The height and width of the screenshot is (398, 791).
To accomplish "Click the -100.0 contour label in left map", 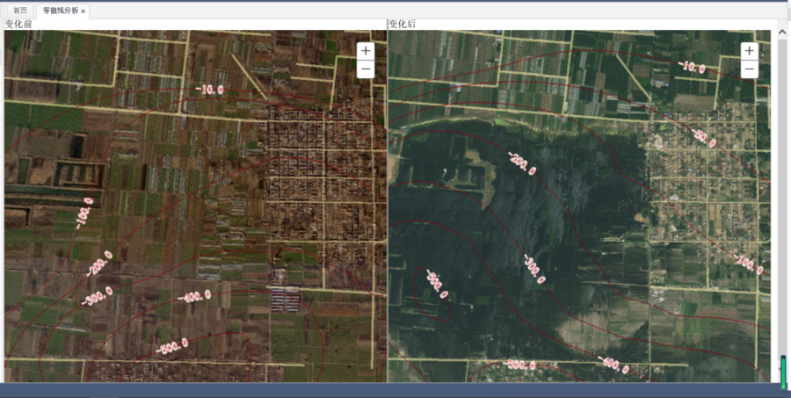I will point(84,213).
